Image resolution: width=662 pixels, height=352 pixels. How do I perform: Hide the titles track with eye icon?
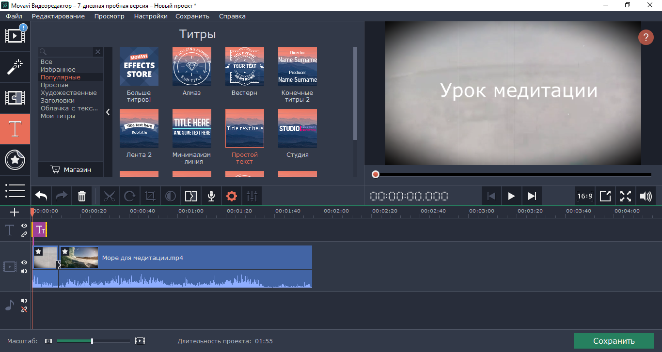(x=24, y=226)
